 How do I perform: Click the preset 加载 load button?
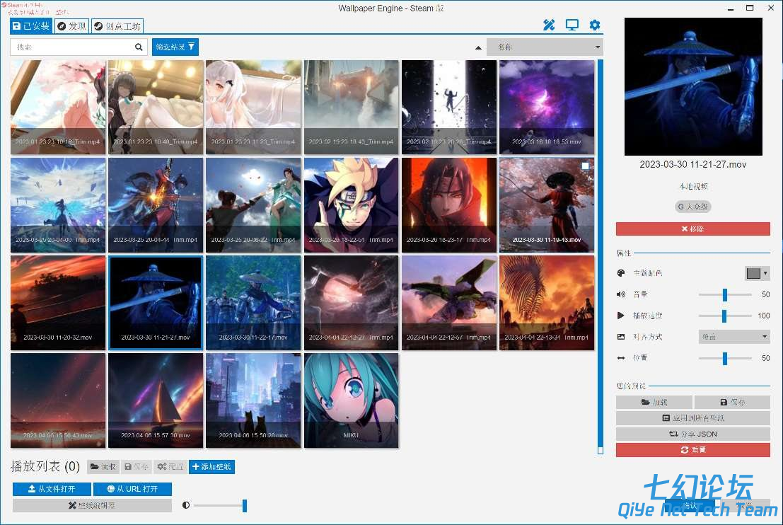654,402
